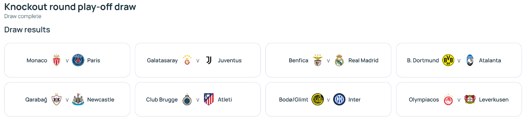Select the Borussia Dortmund BVB badge

point(448,60)
